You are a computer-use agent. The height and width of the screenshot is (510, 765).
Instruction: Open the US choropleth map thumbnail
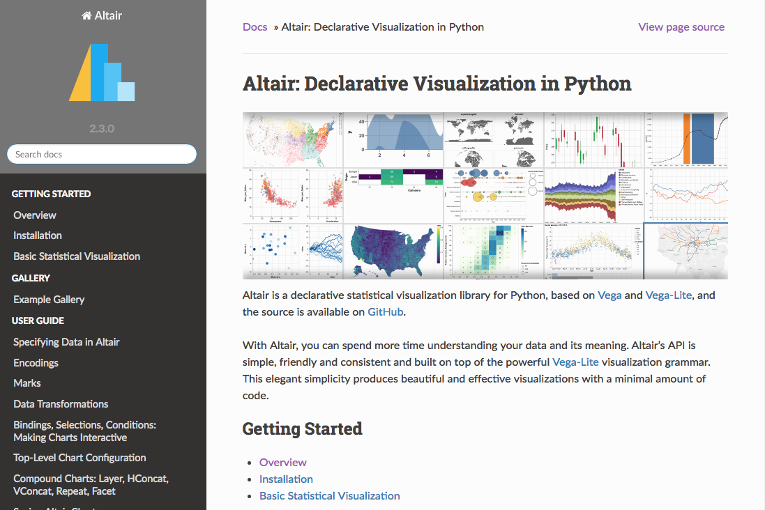point(394,251)
